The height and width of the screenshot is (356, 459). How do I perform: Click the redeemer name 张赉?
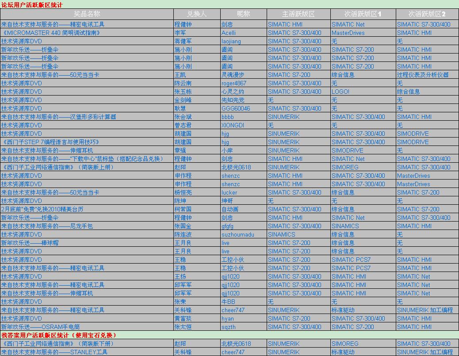180,302
